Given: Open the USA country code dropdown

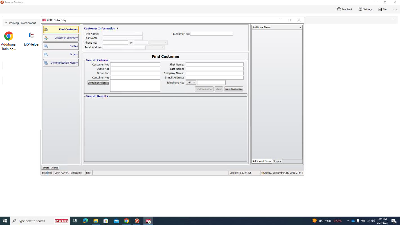Looking at the screenshot, I should point(191,82).
